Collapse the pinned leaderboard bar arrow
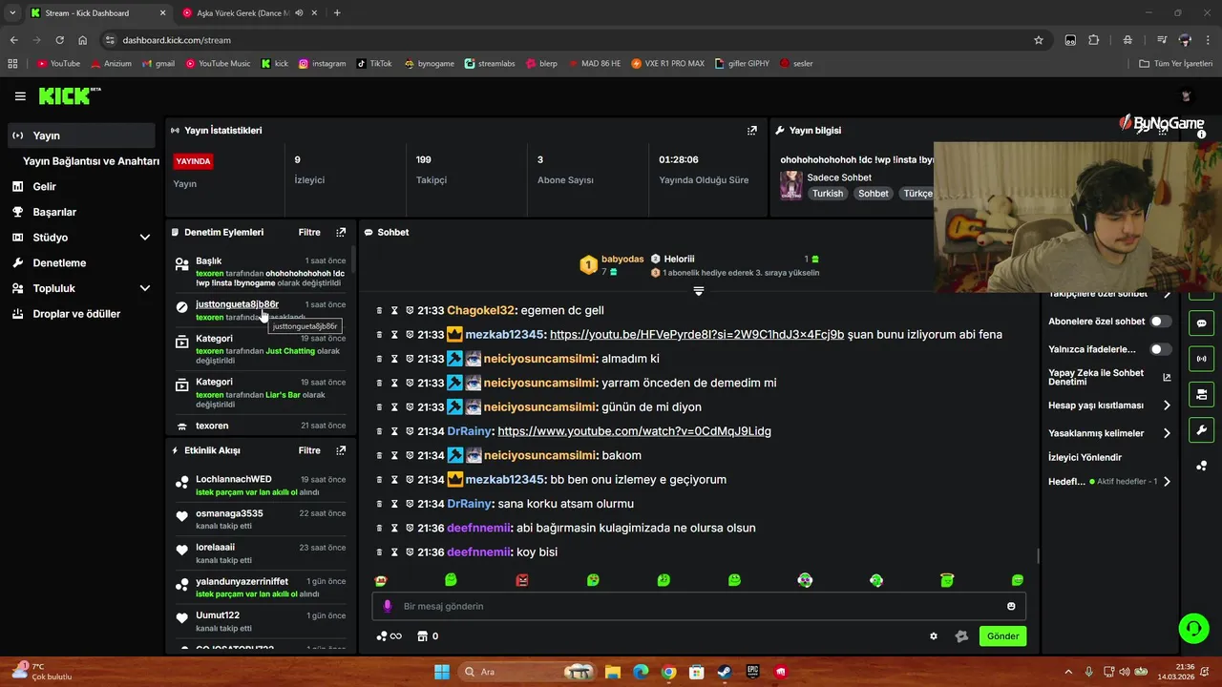Screen dimensions: 1222x687 point(699,291)
